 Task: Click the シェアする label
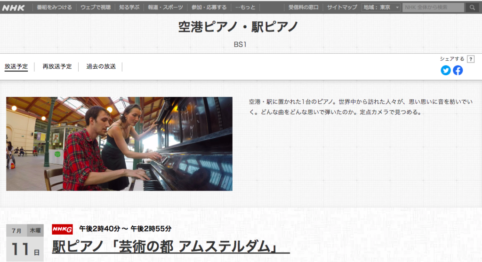[x=452, y=59]
